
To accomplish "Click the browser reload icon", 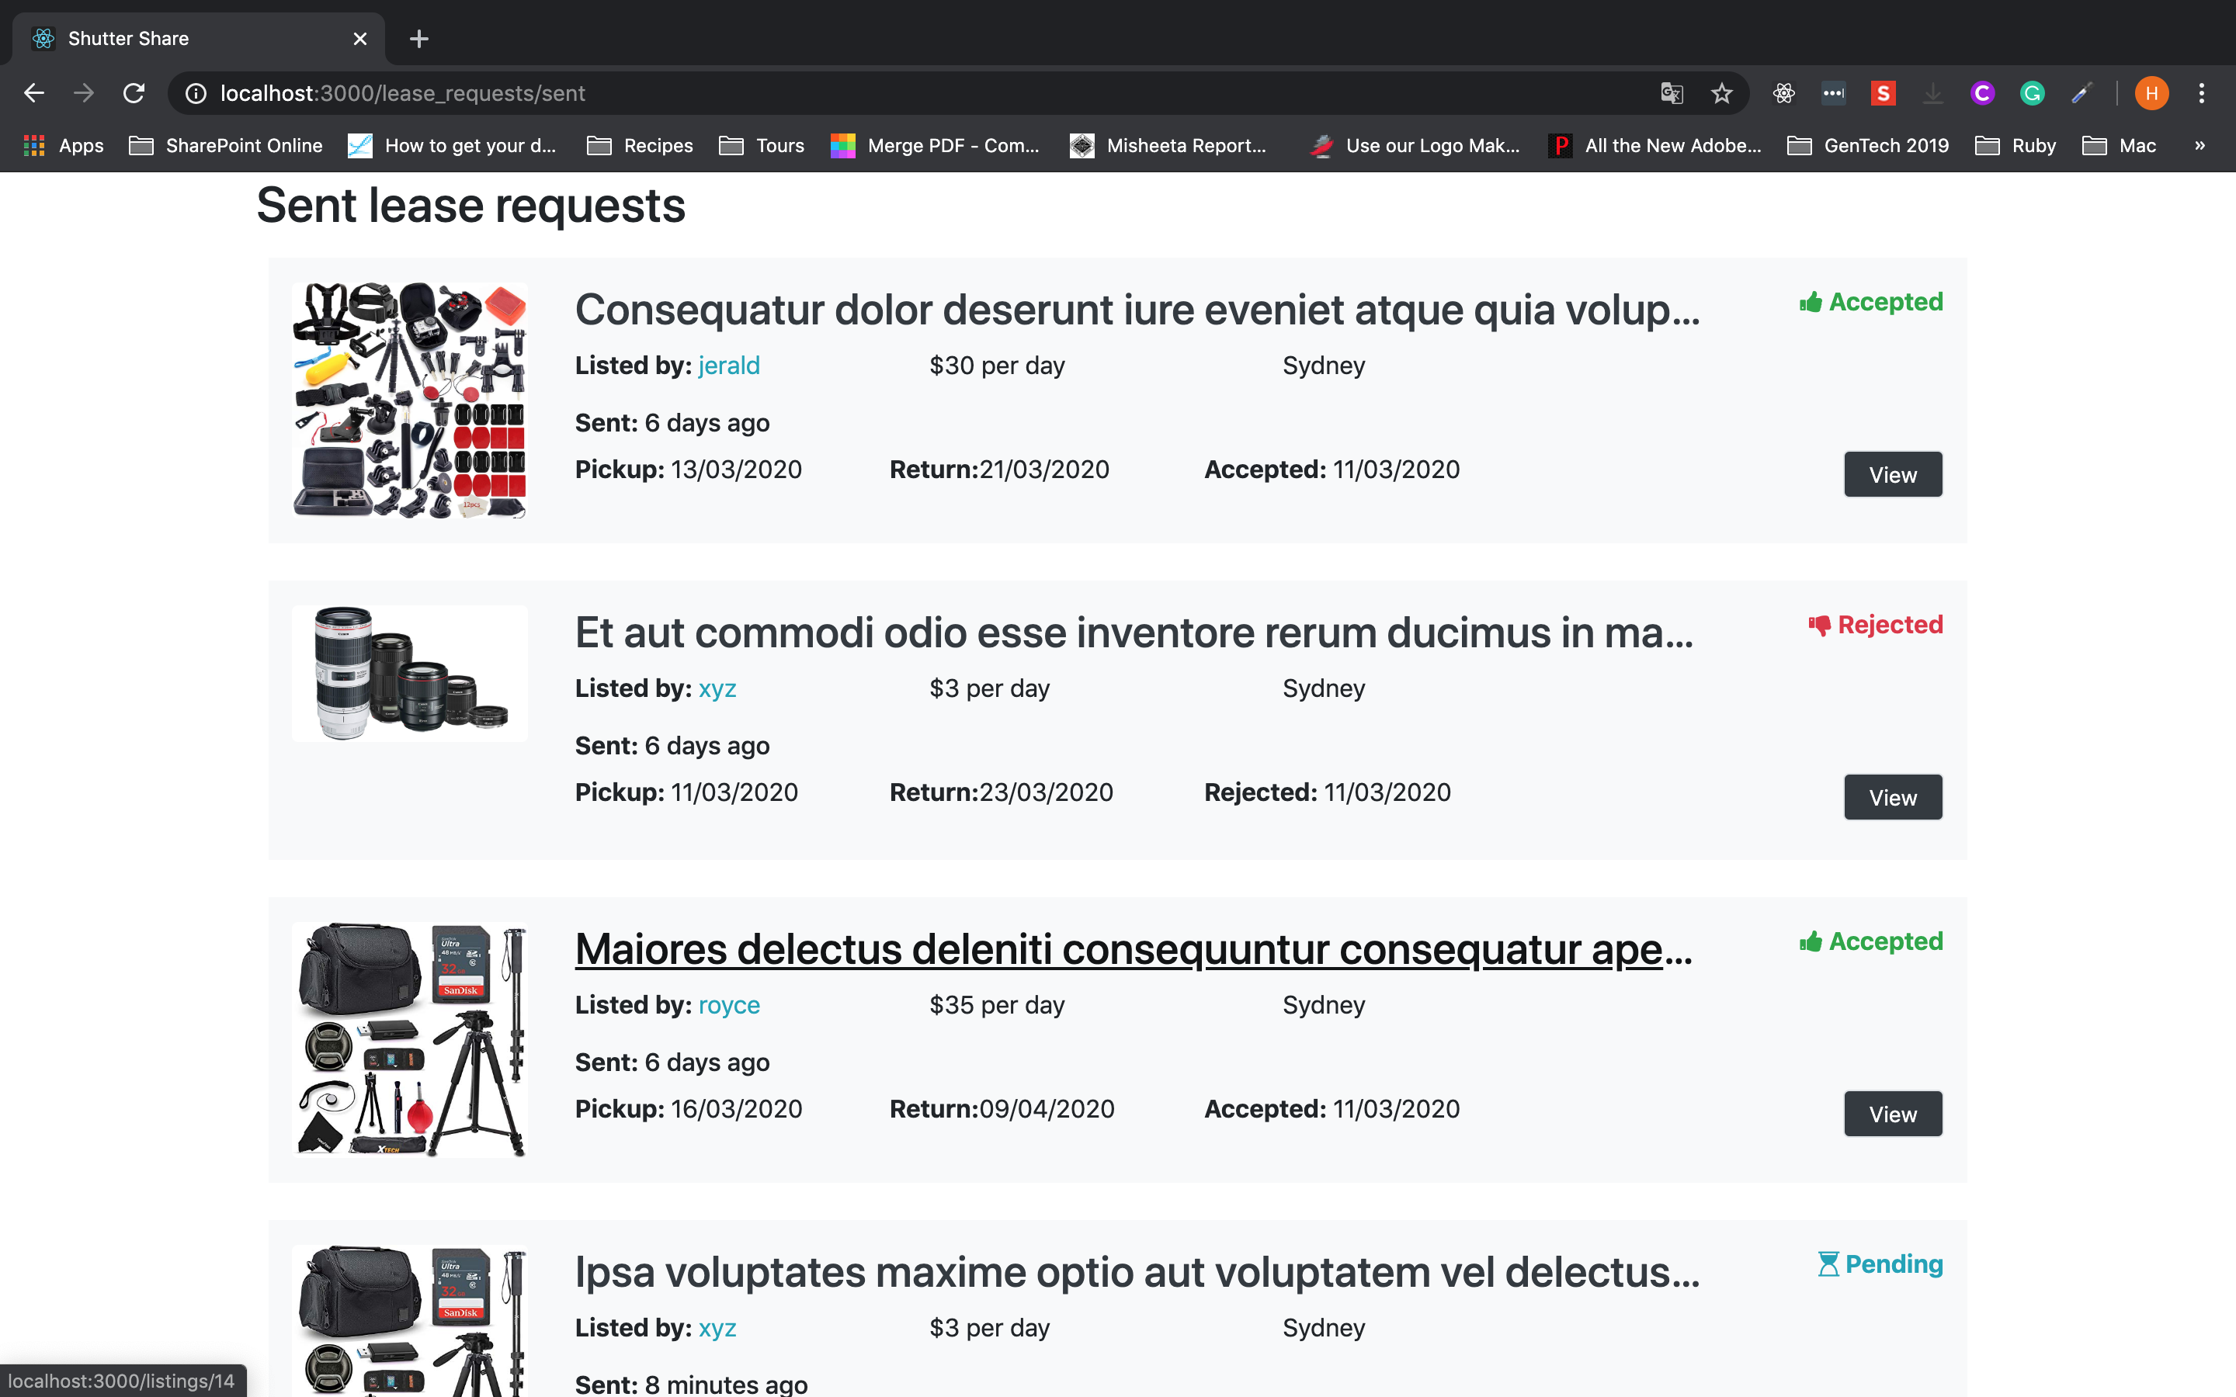I will (134, 93).
